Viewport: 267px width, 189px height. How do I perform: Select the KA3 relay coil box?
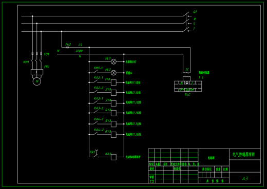[113, 157]
